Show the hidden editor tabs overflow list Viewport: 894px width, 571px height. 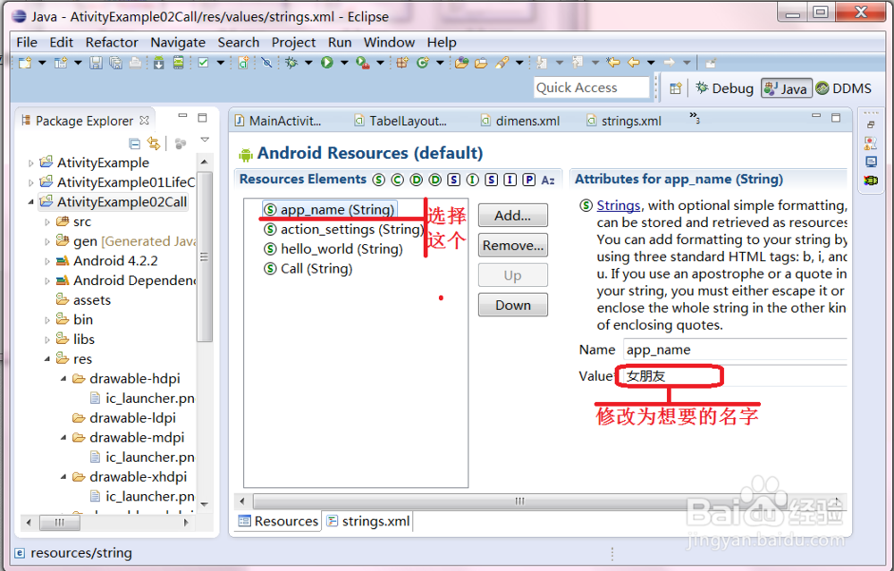[695, 118]
